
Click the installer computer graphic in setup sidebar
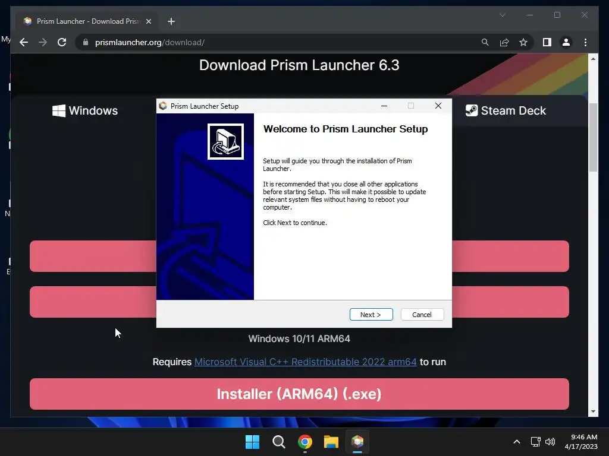(x=225, y=141)
